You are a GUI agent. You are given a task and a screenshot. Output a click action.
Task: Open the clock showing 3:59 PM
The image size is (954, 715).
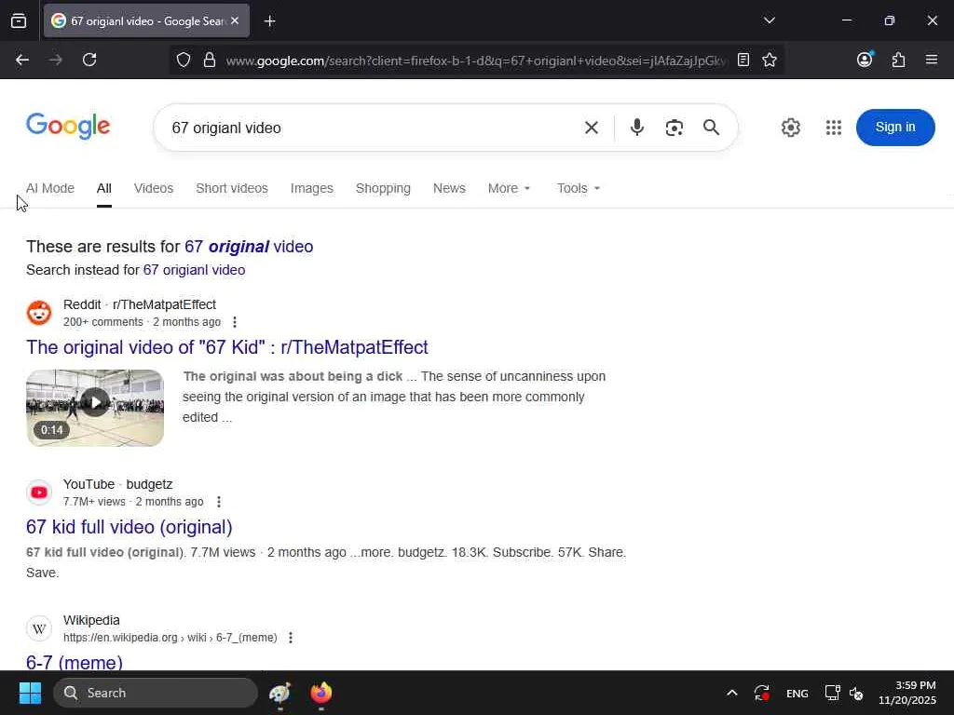coord(907,693)
